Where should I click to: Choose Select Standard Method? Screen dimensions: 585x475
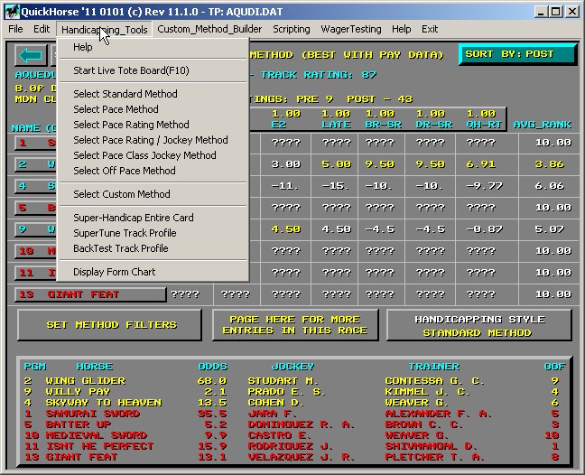(125, 94)
